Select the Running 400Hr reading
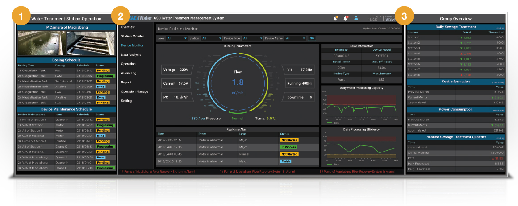The image size is (518, 206). 299,83
